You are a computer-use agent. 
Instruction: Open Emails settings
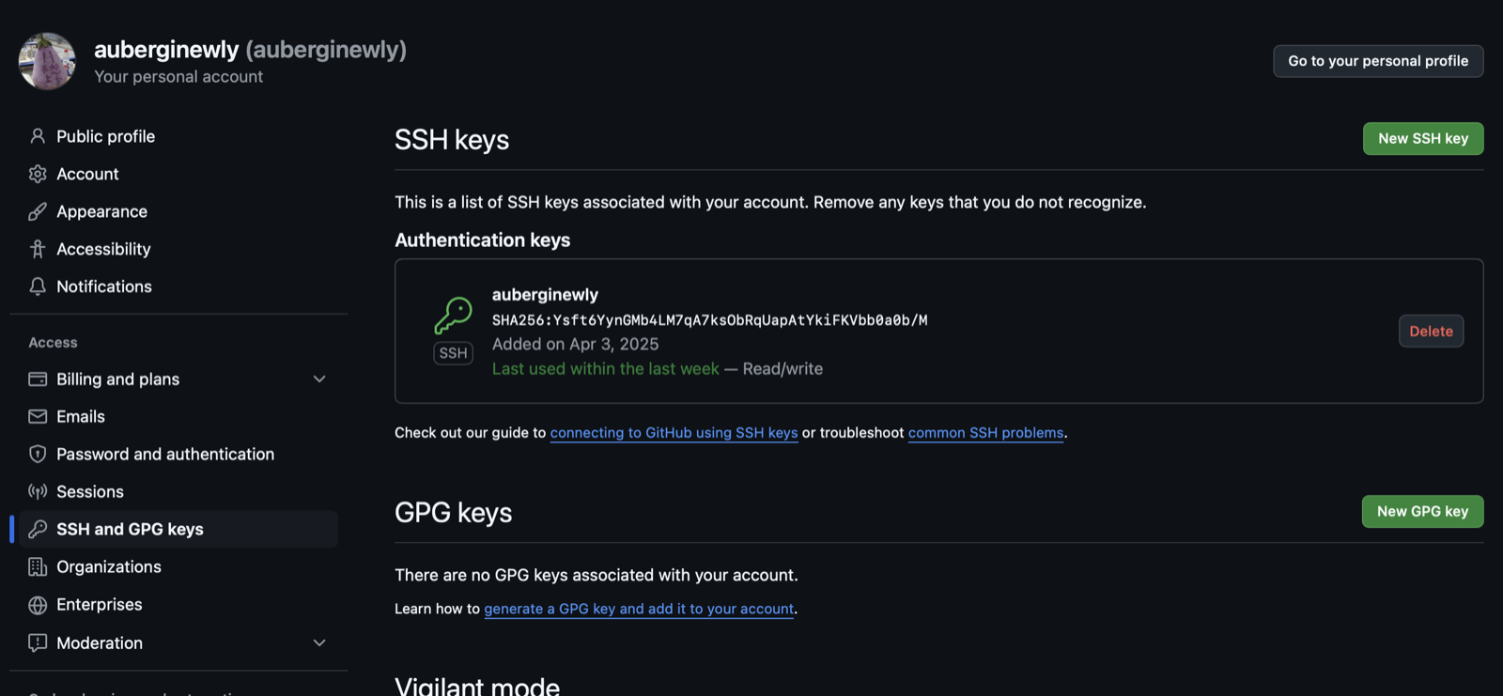tap(178, 416)
